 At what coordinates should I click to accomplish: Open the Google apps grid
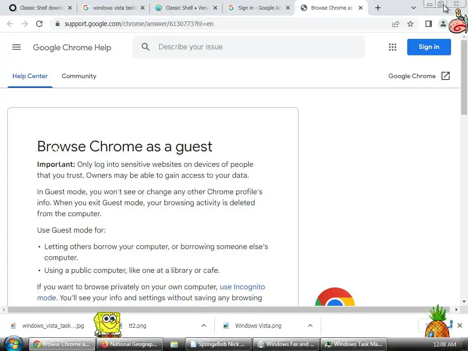[x=393, y=47]
